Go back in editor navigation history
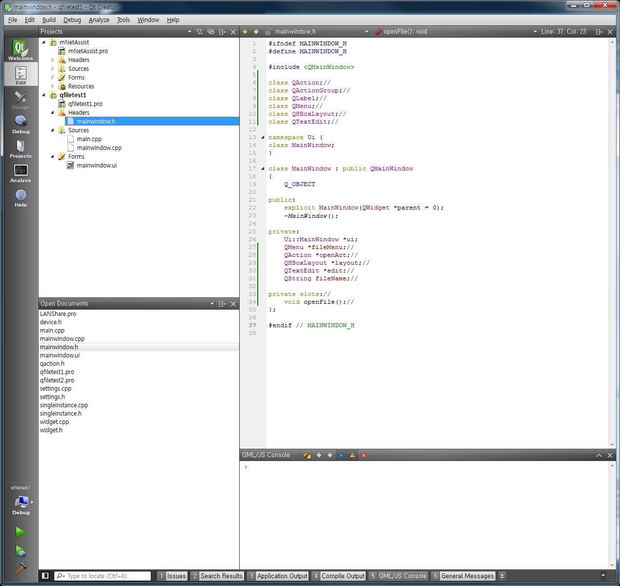The height and width of the screenshot is (586, 620). pyautogui.click(x=245, y=32)
